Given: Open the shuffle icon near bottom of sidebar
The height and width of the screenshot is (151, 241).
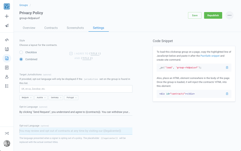Looking at the screenshot, I should point(7,133).
